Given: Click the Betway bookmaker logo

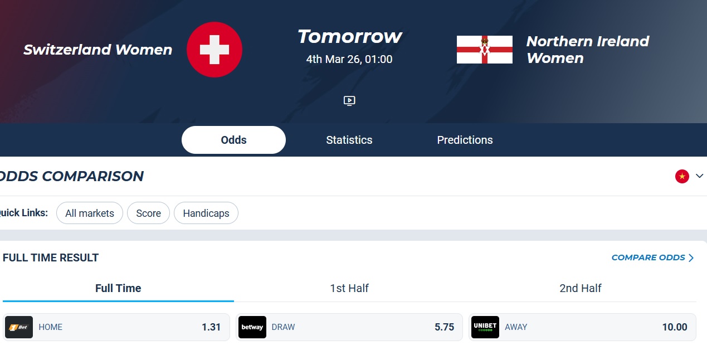Looking at the screenshot, I should point(252,327).
